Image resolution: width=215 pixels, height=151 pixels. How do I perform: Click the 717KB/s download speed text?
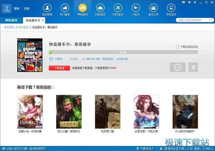(74, 59)
